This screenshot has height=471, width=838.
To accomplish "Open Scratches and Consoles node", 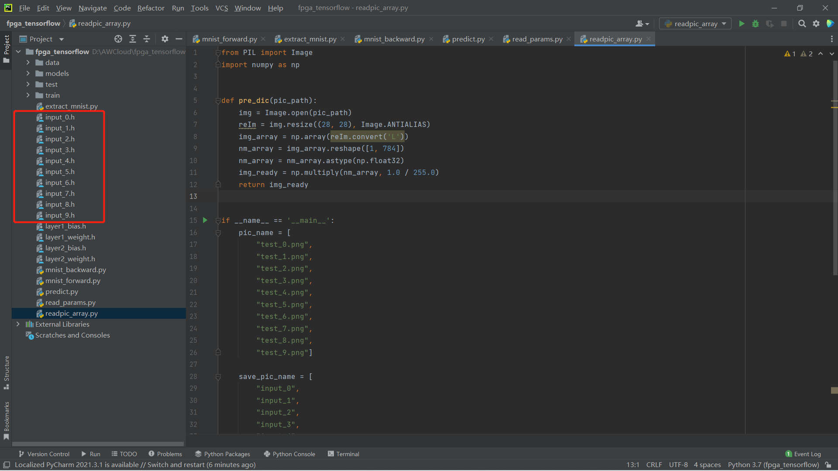I will [x=68, y=335].
